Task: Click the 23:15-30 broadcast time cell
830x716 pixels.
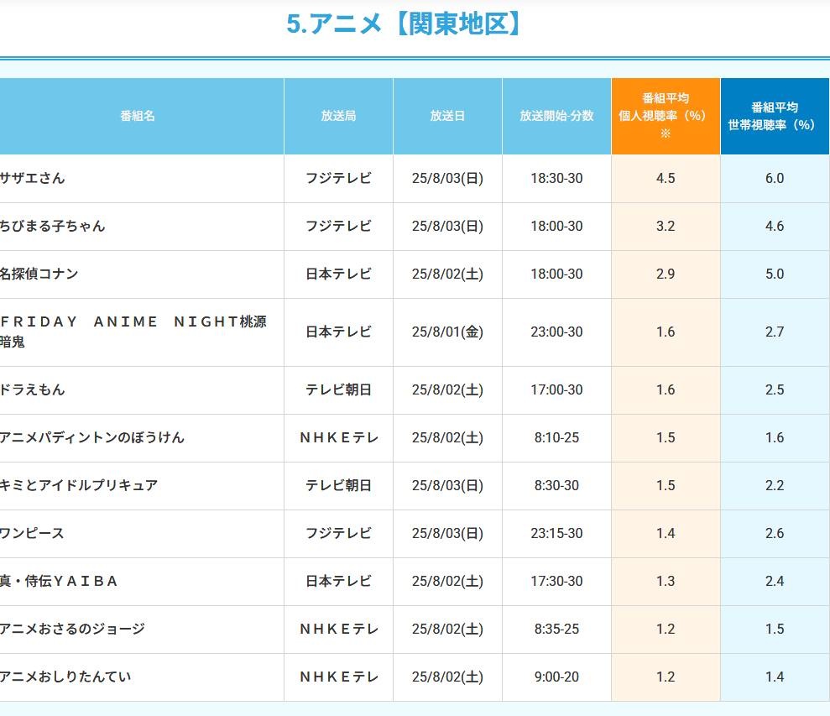Action: [556, 533]
